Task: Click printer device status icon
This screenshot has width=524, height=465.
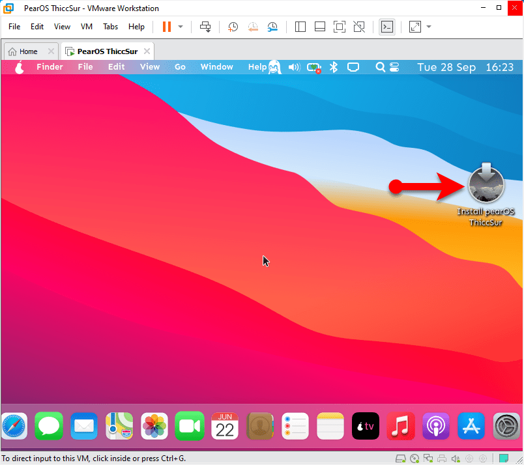Action: (442, 458)
